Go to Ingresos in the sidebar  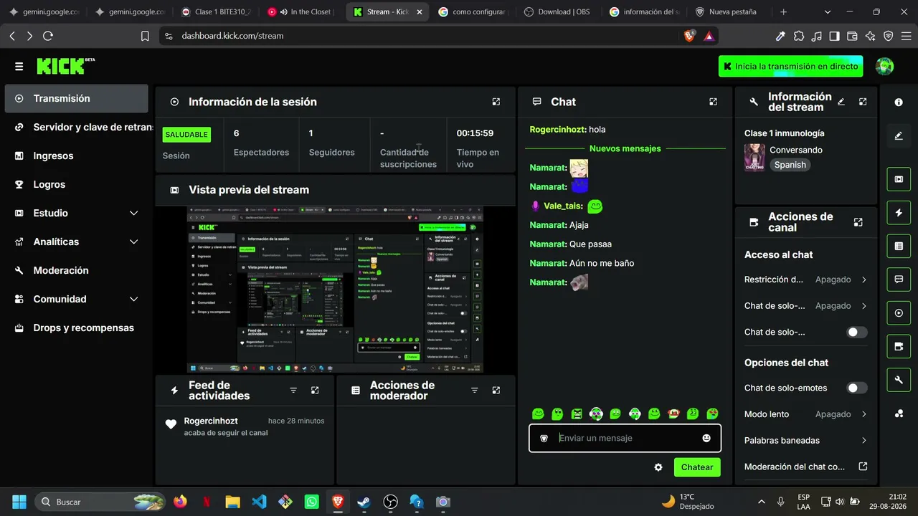coord(77,156)
